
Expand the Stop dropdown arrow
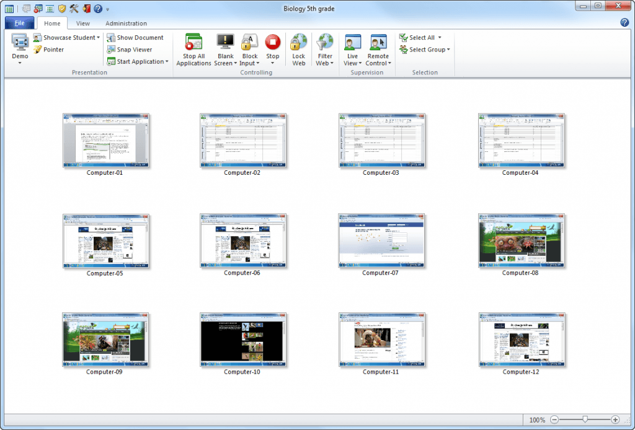point(273,63)
